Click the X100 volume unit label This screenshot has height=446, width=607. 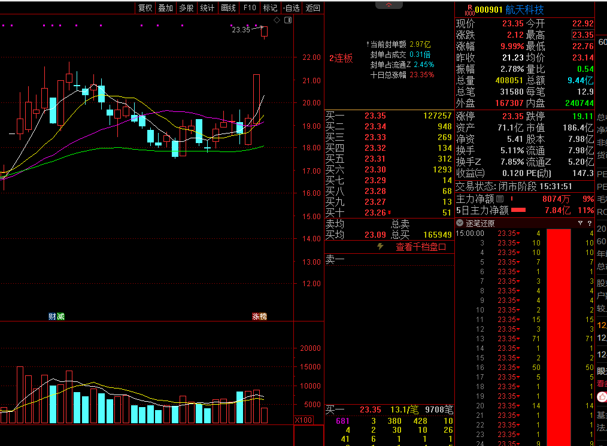pyautogui.click(x=303, y=420)
